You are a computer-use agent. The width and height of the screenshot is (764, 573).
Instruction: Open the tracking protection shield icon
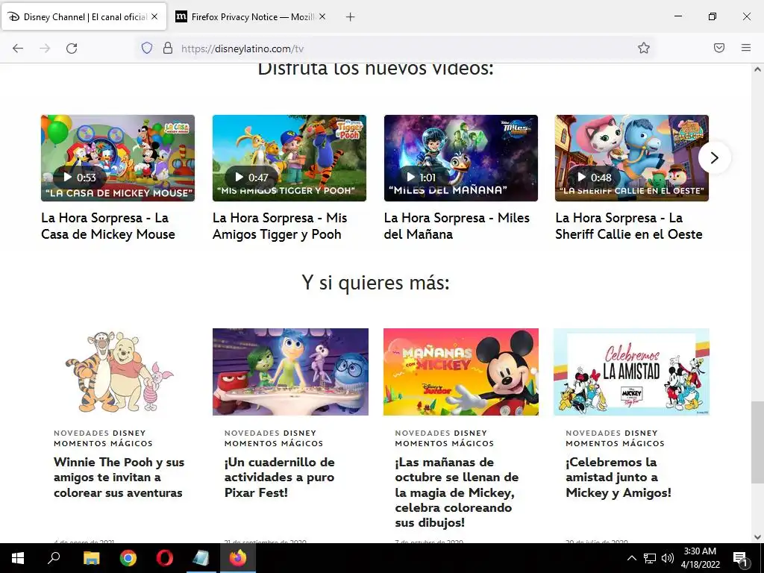(147, 48)
